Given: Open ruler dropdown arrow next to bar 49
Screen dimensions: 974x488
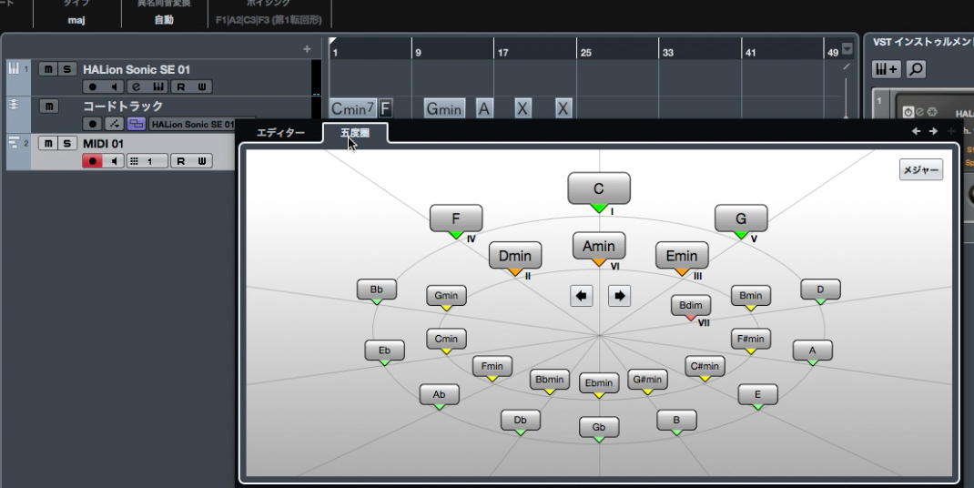Looking at the screenshot, I should pyautogui.click(x=847, y=50).
